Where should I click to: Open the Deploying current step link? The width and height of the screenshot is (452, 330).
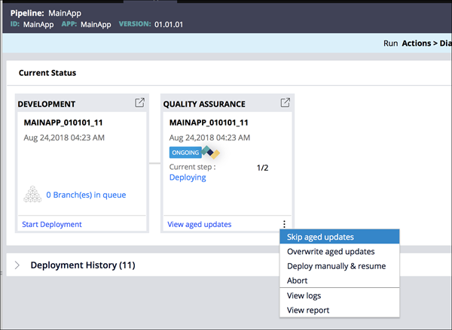(188, 177)
